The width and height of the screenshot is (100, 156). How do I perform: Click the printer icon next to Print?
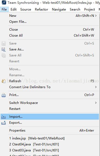(4, 95)
